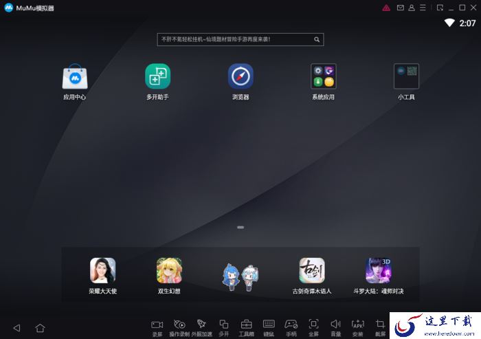The width and height of the screenshot is (481, 339).
Task: Launch the 斗罗大陆：魂师对决 game
Action: click(378, 270)
